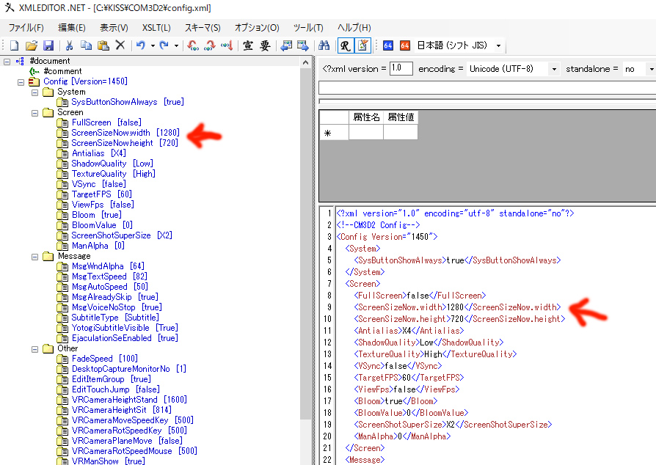Select the ScreenSizeNow.height [720] node
656x465 pixels.
(125, 143)
